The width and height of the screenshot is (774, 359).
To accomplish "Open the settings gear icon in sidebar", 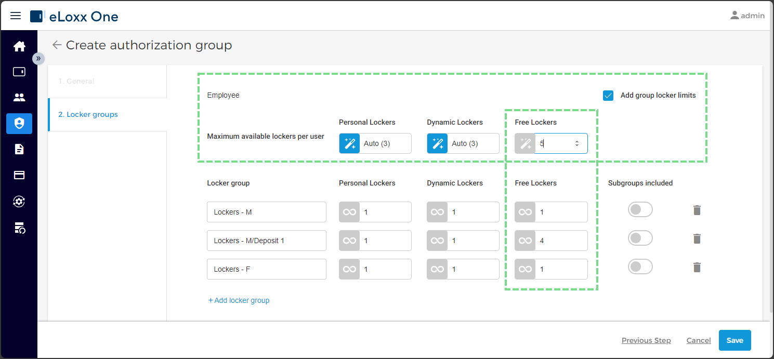I will (x=19, y=201).
